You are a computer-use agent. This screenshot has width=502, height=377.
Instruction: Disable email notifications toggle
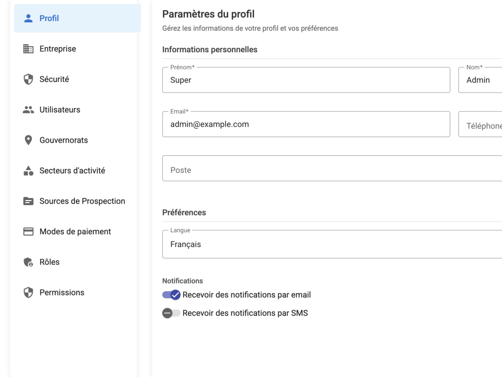(x=171, y=295)
